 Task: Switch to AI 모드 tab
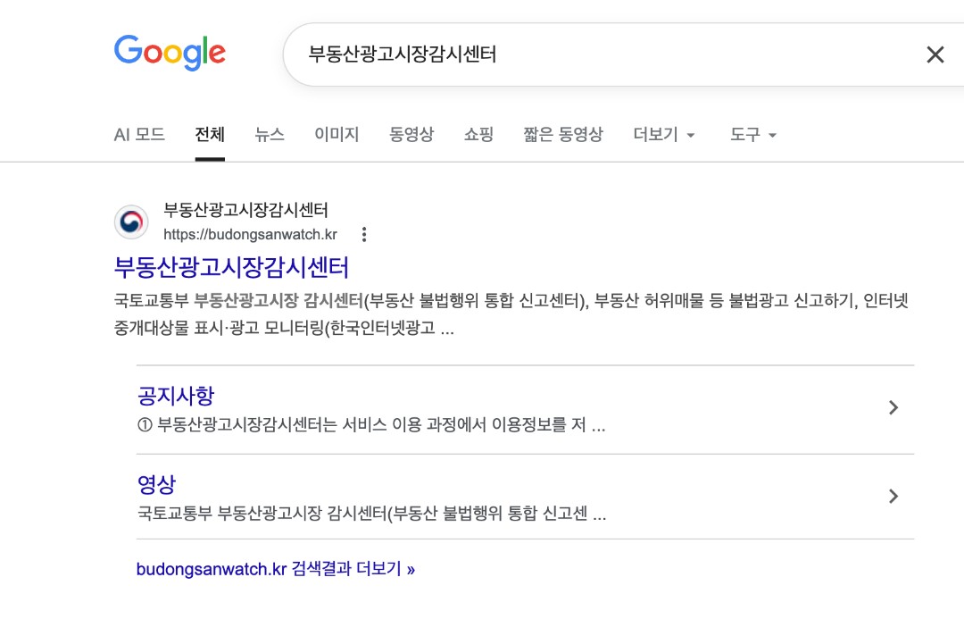[x=139, y=134]
